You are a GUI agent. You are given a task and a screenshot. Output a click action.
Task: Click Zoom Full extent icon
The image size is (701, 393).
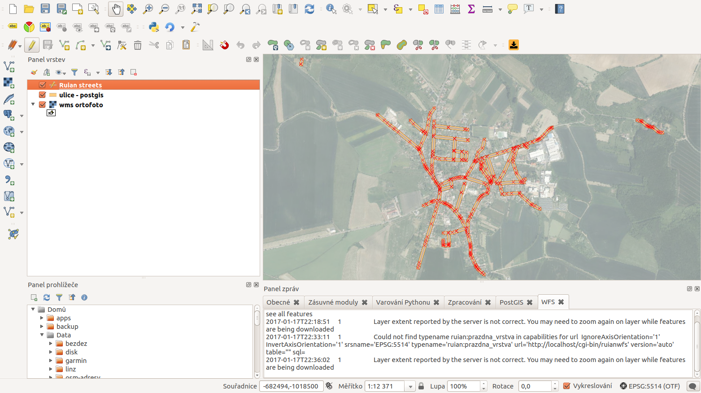(196, 9)
